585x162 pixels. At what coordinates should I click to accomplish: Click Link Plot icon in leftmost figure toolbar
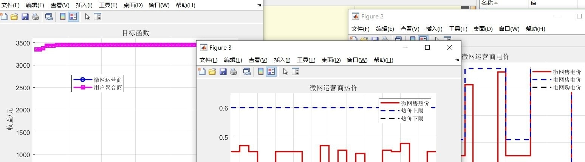(x=49, y=17)
